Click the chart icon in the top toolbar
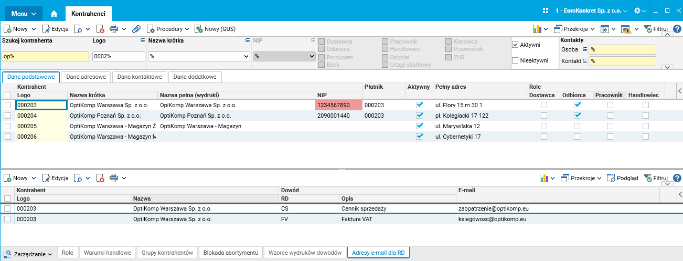The image size is (683, 261). pos(537,29)
